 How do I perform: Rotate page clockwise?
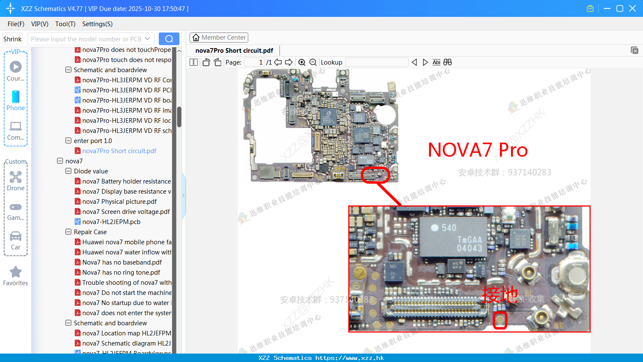coord(217,62)
